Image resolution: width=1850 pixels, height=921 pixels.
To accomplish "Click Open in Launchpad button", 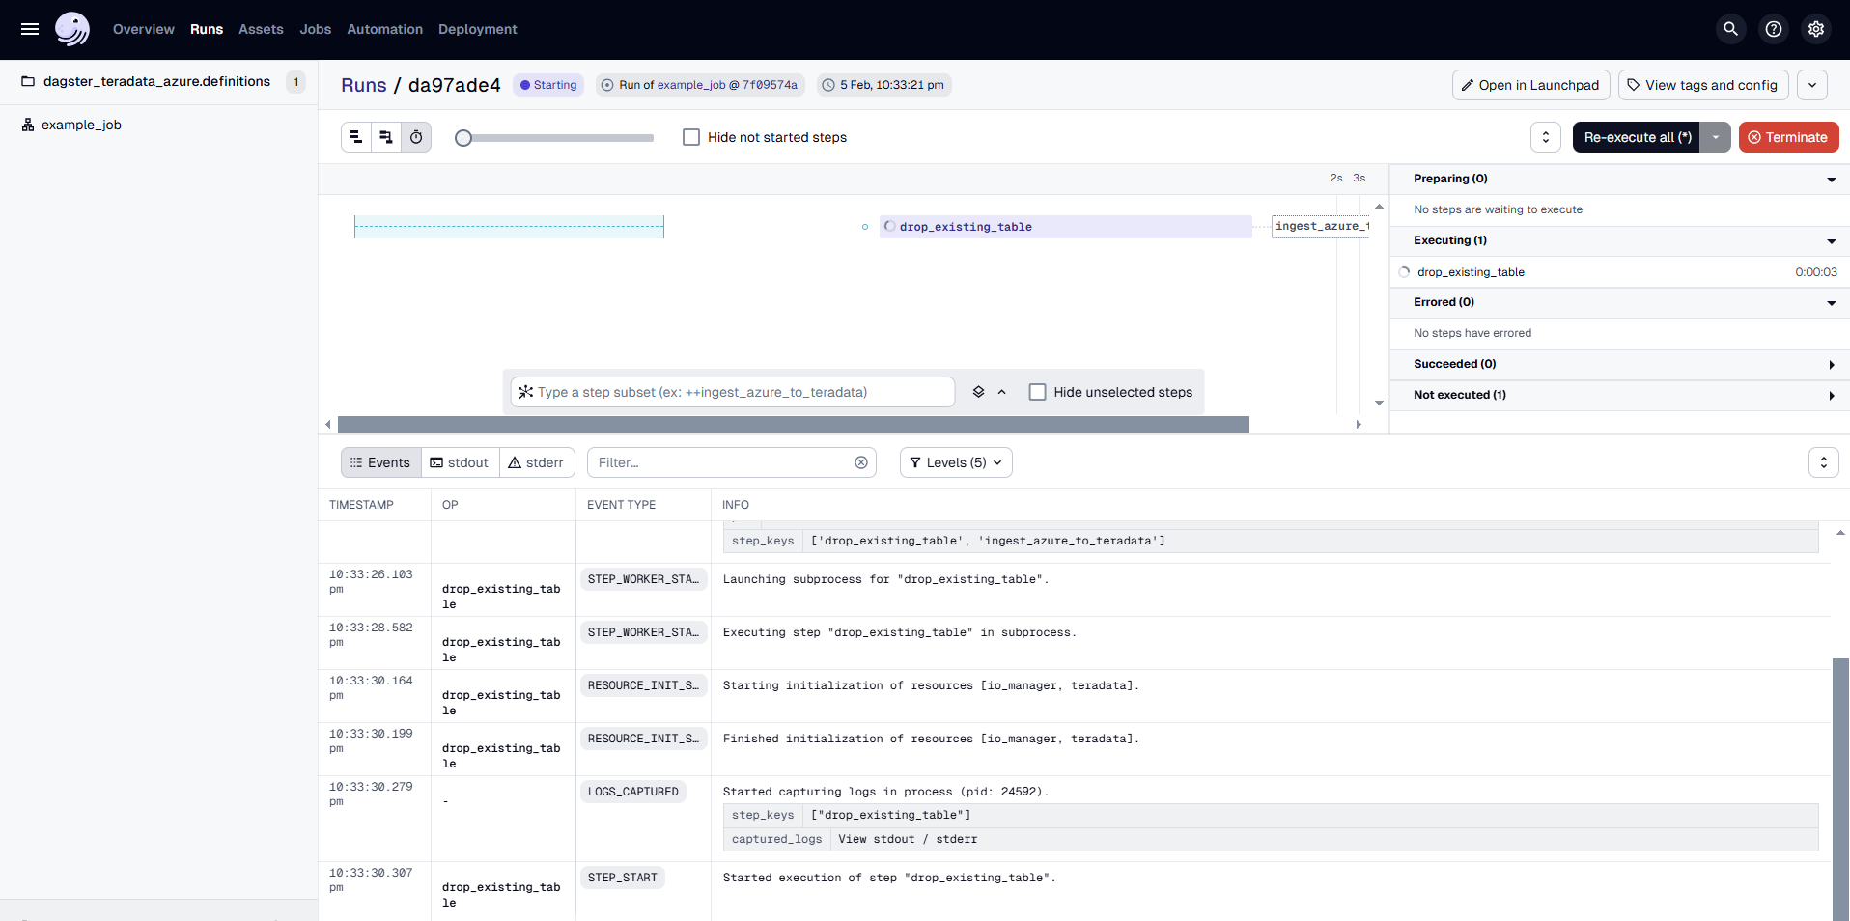I will coord(1531,85).
